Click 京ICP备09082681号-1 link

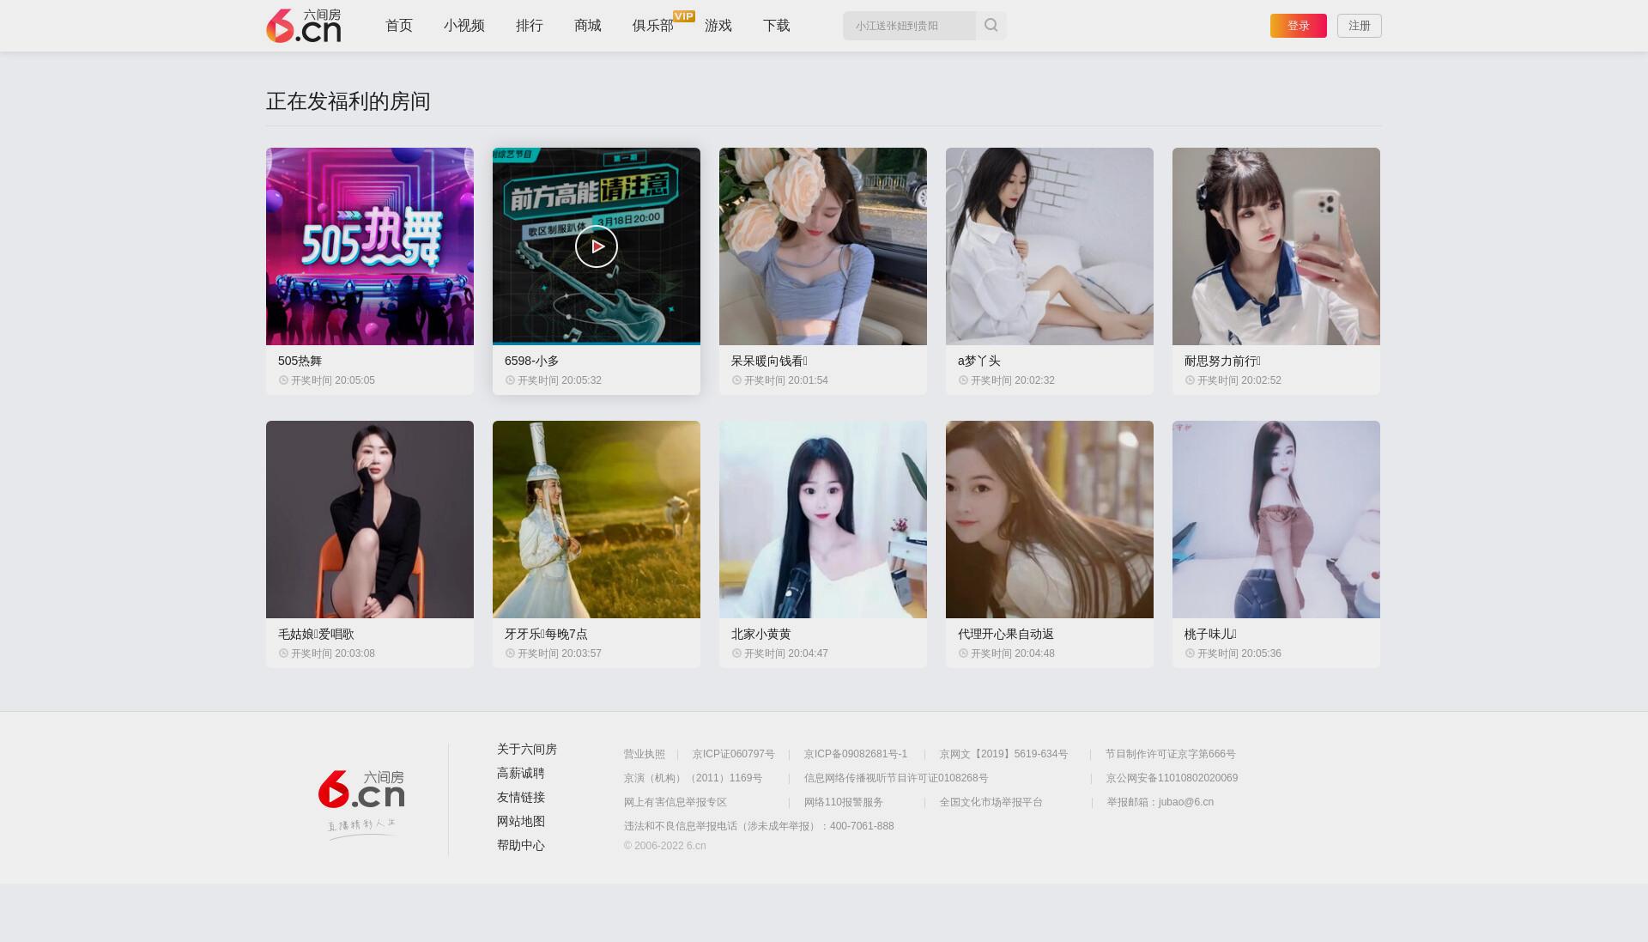tap(856, 755)
